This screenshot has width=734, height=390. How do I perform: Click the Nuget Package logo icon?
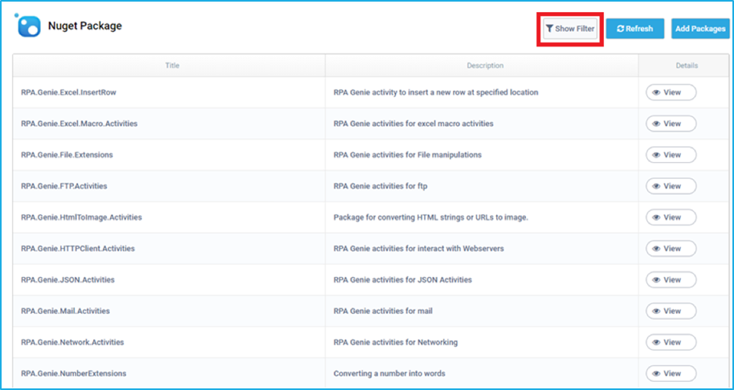(28, 26)
